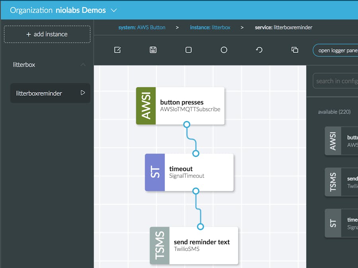
Task: Click ST purple label on canvas block
Action: (155, 172)
